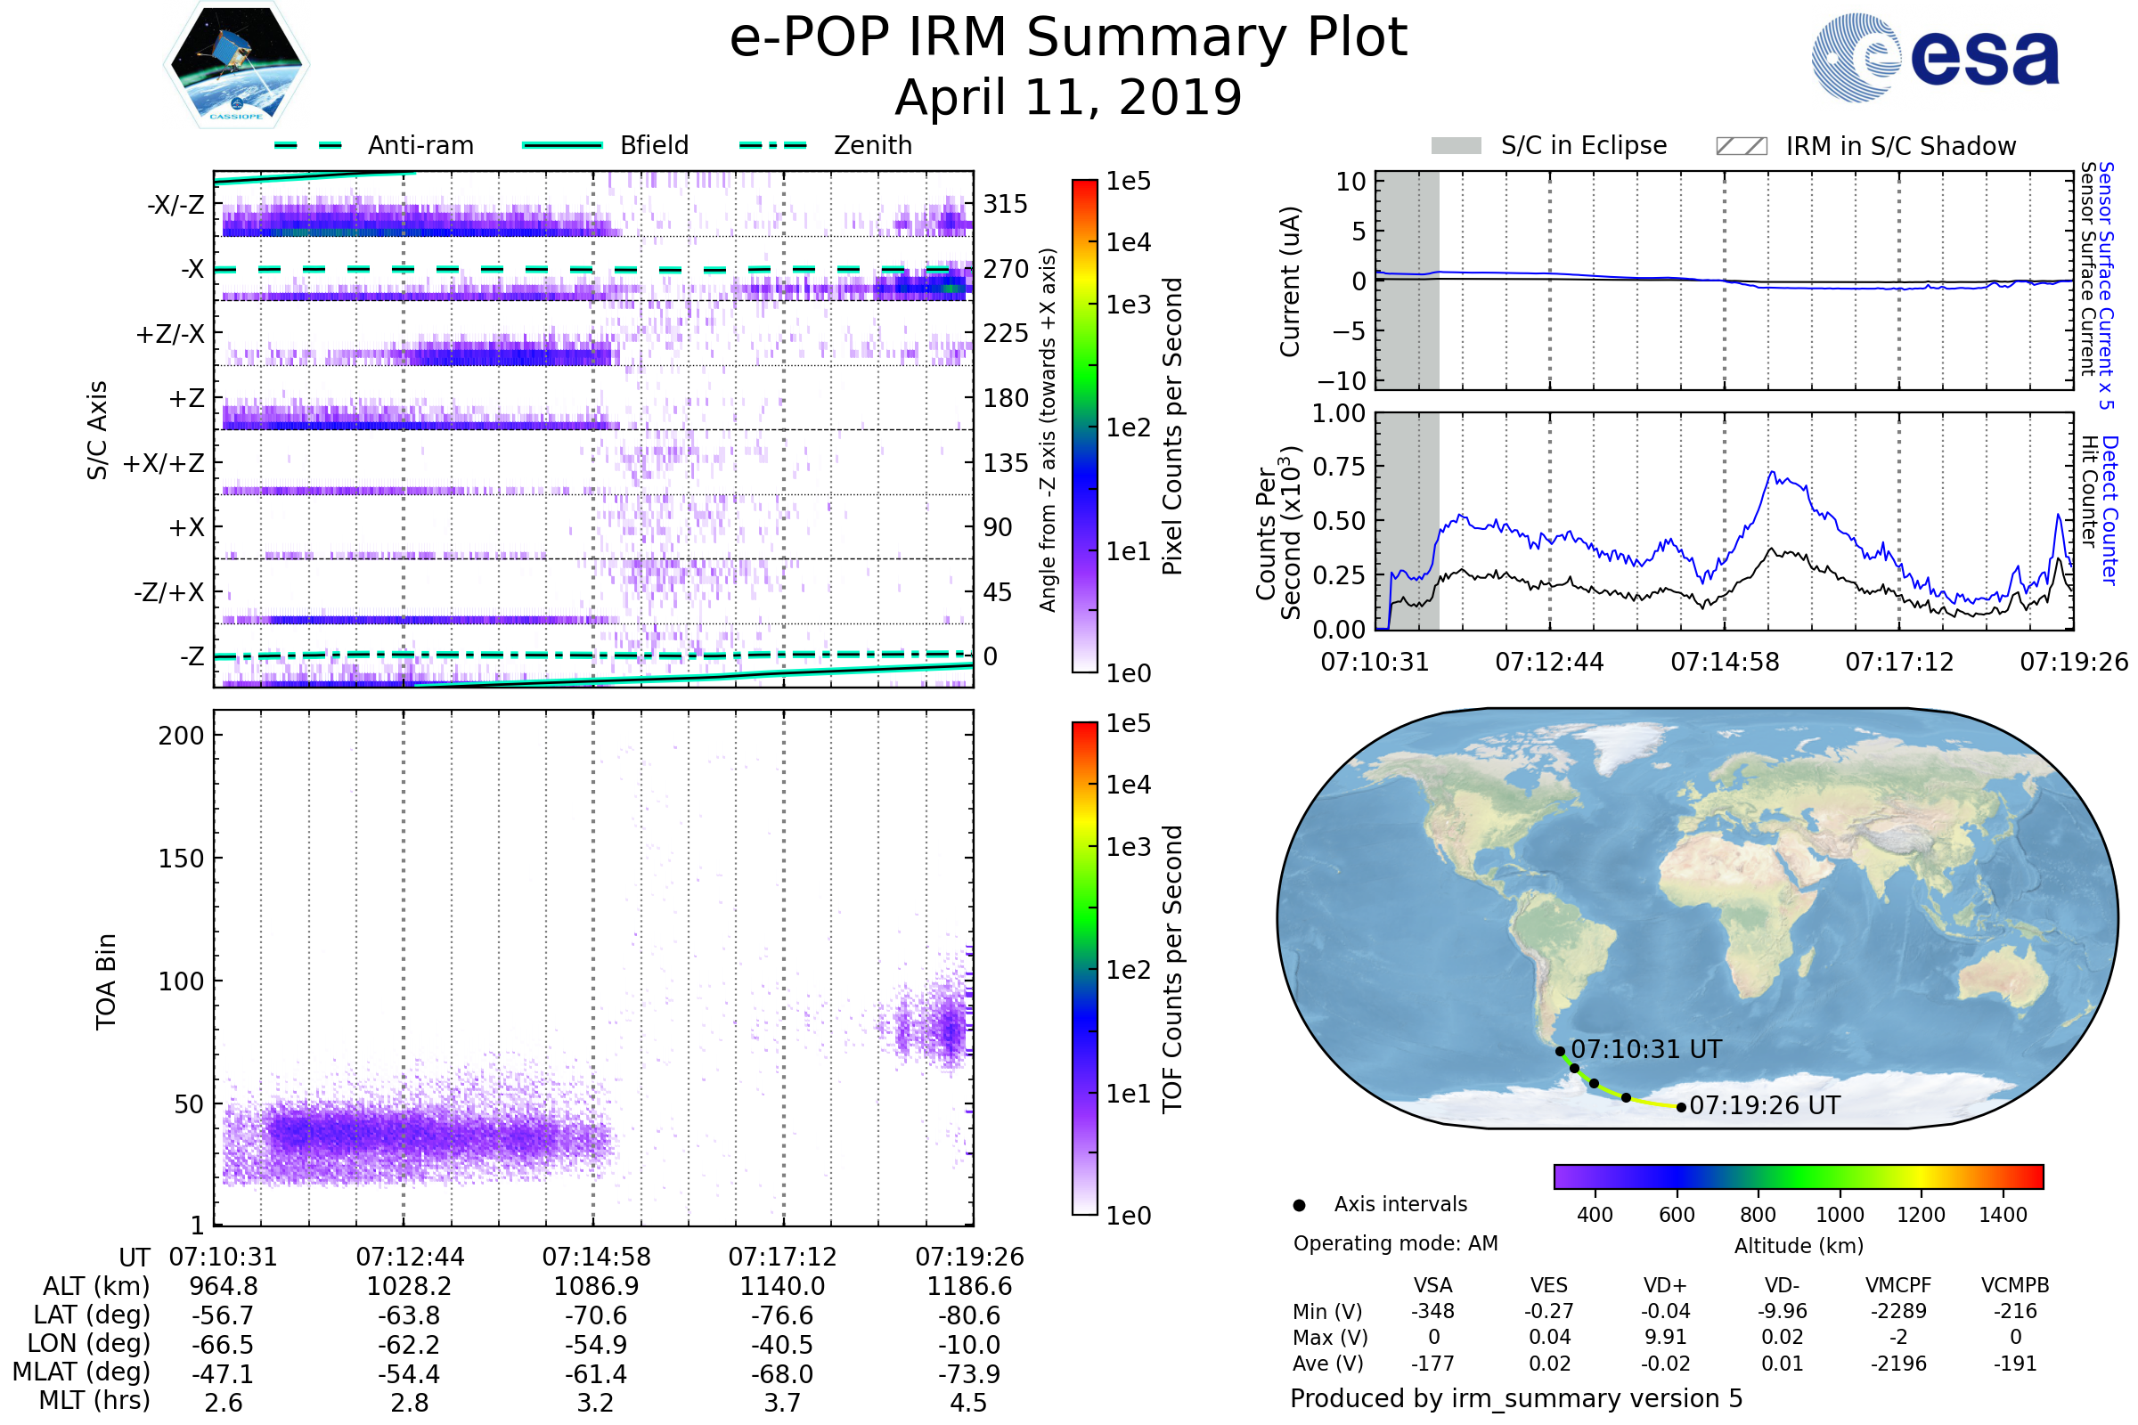
Task: Click the Produced by irm_summary version 5 text
Action: click(1516, 1398)
